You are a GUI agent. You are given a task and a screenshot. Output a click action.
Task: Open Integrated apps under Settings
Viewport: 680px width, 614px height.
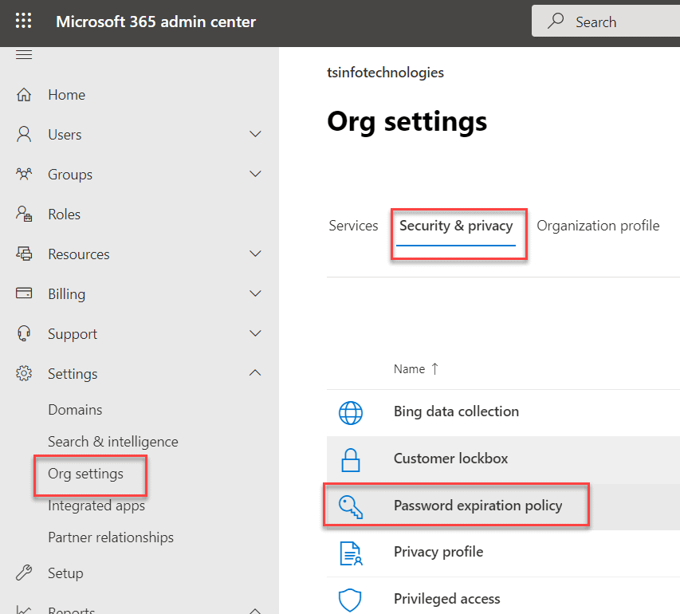[96, 506]
